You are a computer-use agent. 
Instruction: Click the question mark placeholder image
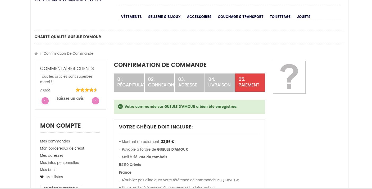click(x=289, y=77)
